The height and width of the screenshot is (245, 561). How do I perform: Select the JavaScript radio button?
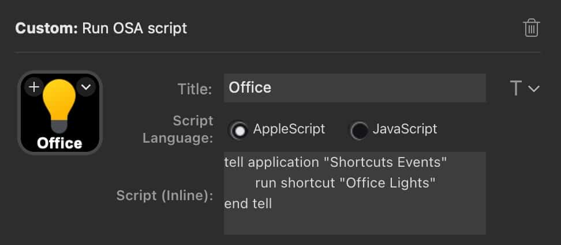tap(359, 131)
